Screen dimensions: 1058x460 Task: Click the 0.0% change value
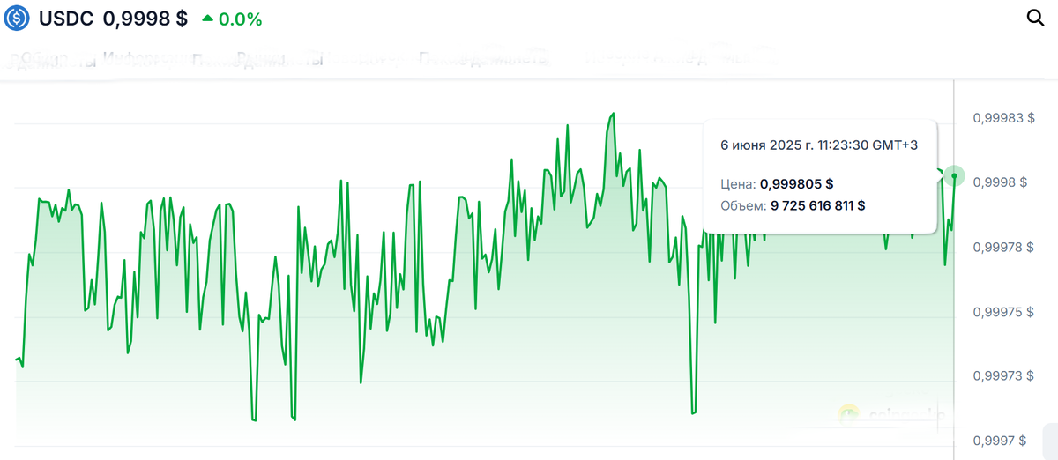pos(240,19)
